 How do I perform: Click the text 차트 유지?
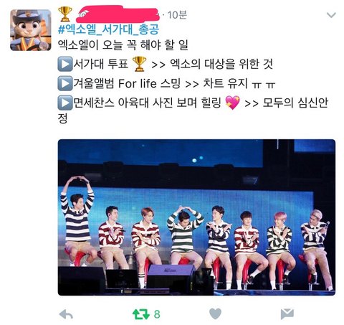point(225,83)
